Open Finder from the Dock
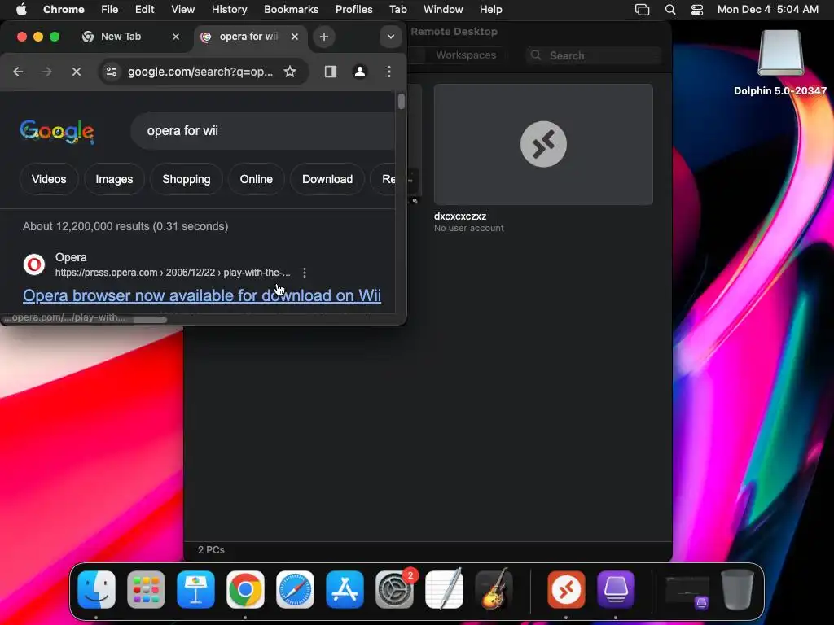Viewport: 834px width, 625px height. click(96, 589)
